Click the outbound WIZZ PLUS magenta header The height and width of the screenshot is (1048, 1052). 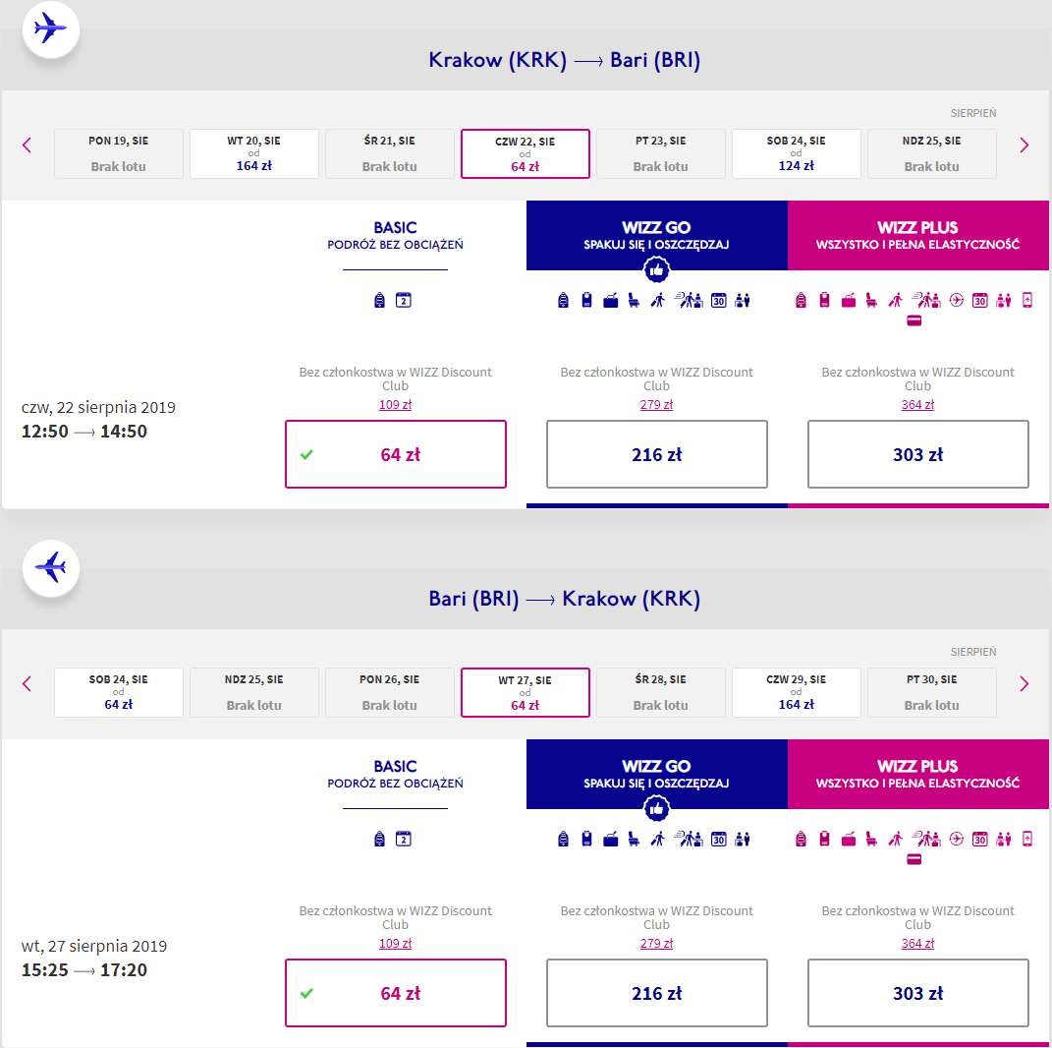pyautogui.click(x=917, y=235)
